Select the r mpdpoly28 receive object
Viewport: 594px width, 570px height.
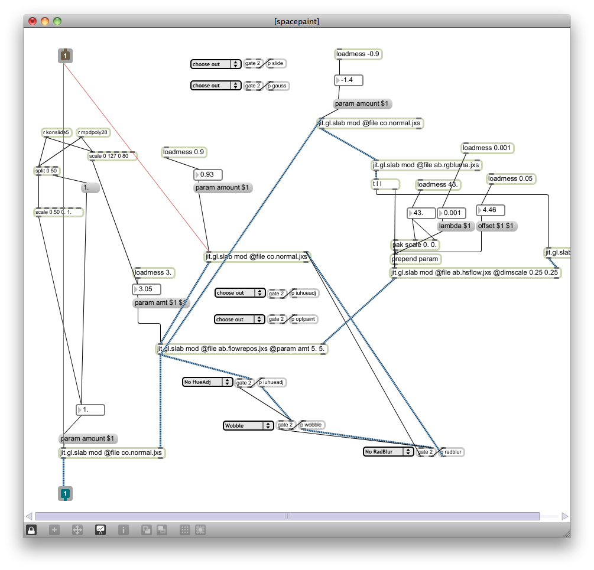point(93,132)
